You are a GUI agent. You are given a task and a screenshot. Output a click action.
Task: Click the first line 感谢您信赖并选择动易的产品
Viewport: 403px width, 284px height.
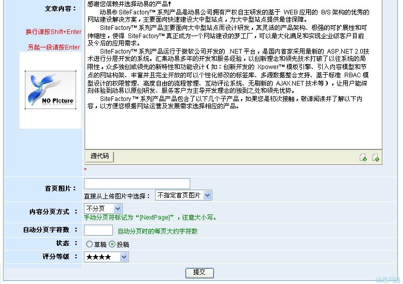(129, 4)
